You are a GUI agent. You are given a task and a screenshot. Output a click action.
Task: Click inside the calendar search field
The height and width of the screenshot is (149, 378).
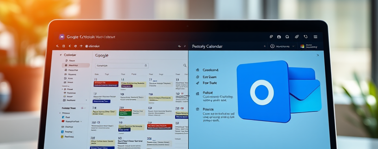pyautogui.click(x=122, y=65)
